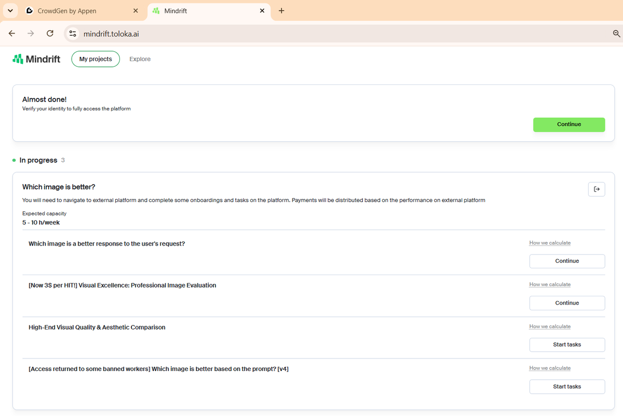Open the My projects tab
Viewport: 623px width, 416px height.
[x=96, y=59]
